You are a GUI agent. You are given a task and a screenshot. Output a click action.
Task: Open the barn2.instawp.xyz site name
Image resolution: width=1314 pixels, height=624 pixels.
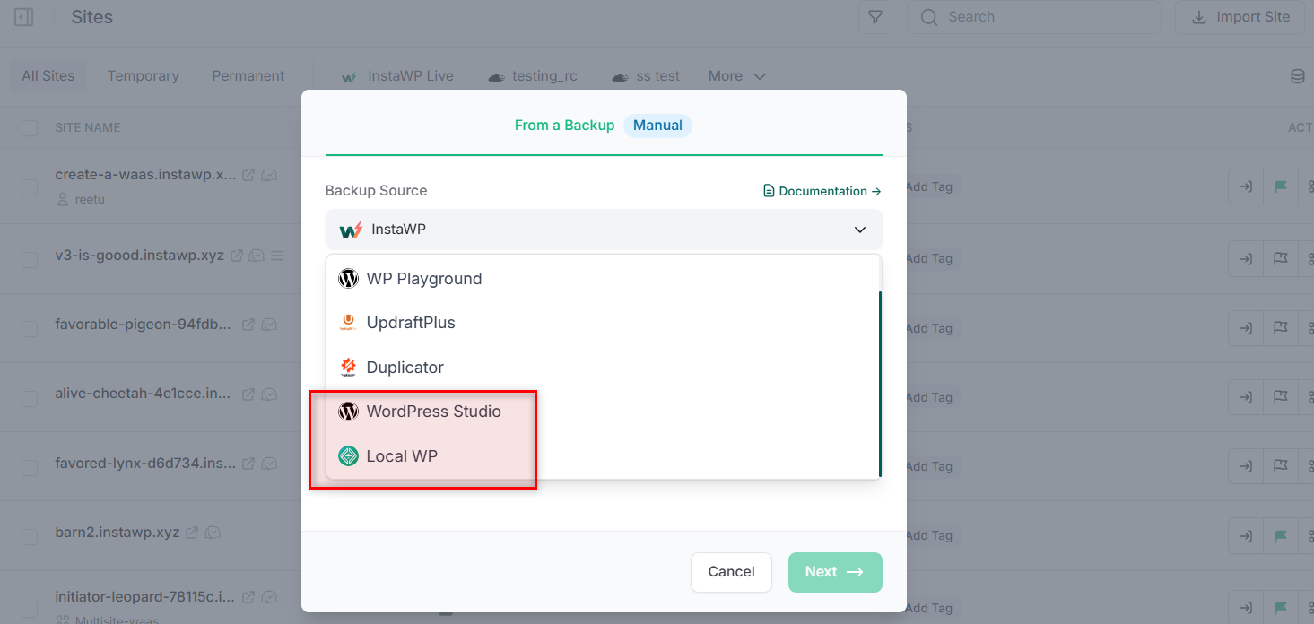coord(117,532)
